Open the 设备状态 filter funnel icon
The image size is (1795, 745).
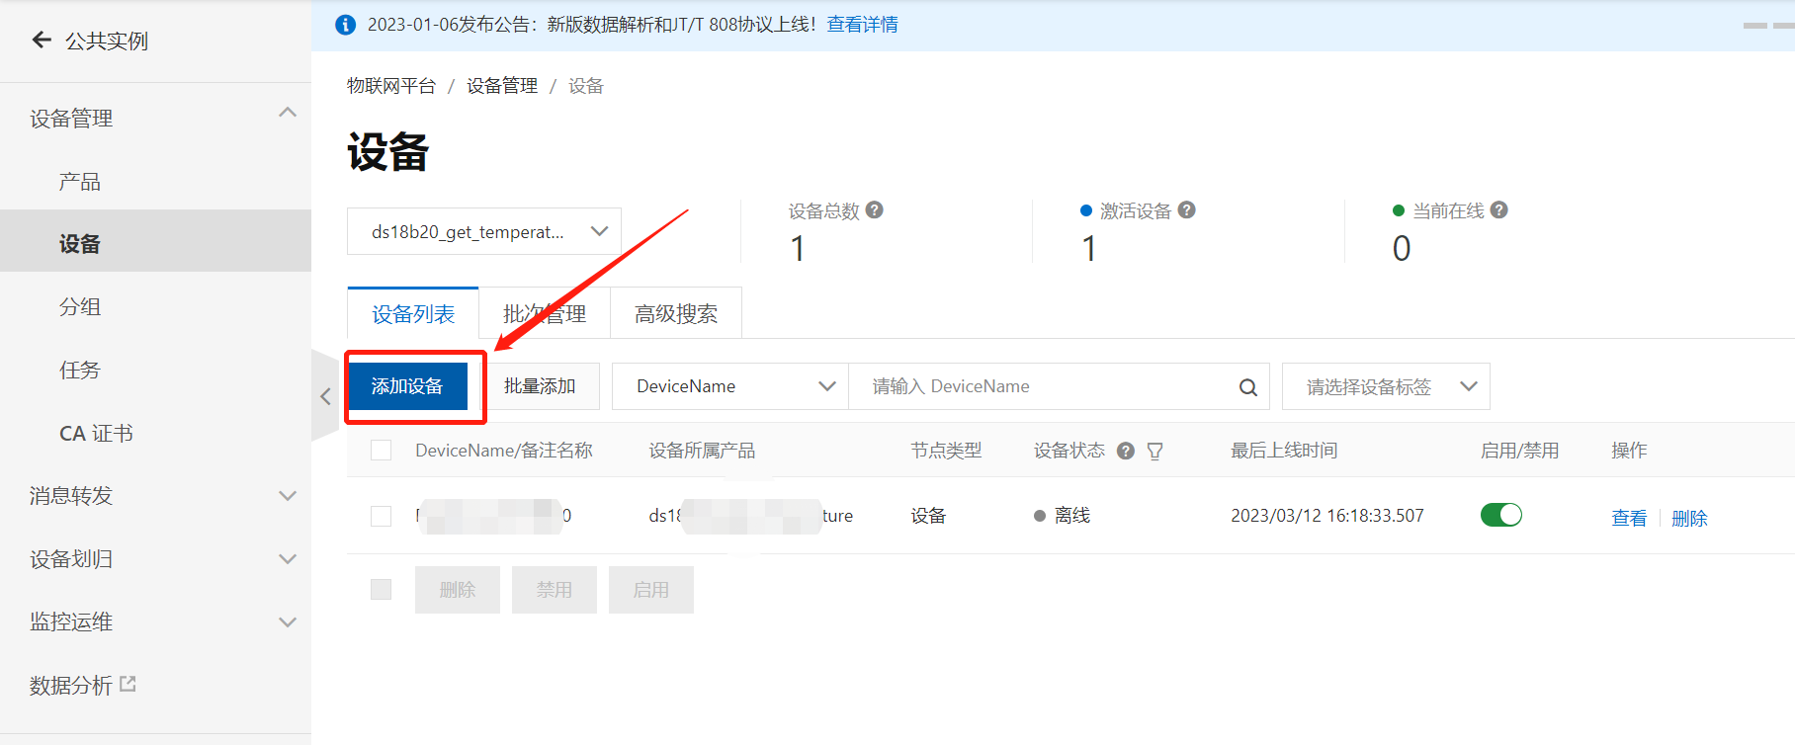point(1154,451)
